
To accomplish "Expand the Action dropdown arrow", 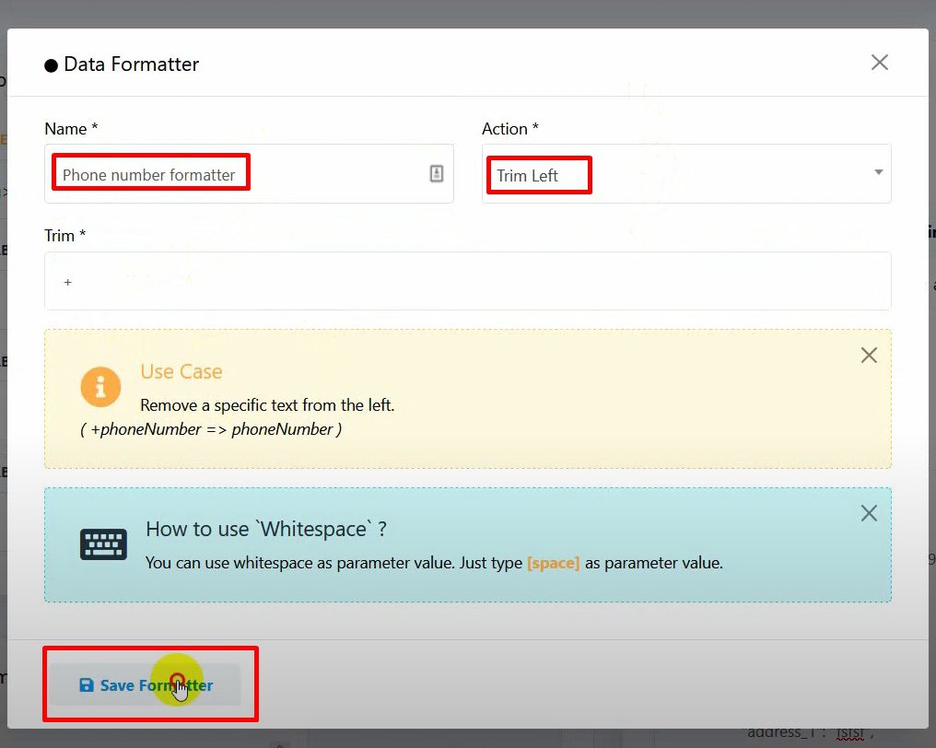I will click(x=877, y=173).
